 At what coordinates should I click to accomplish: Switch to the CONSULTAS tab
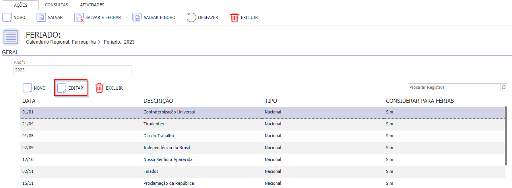click(x=56, y=5)
